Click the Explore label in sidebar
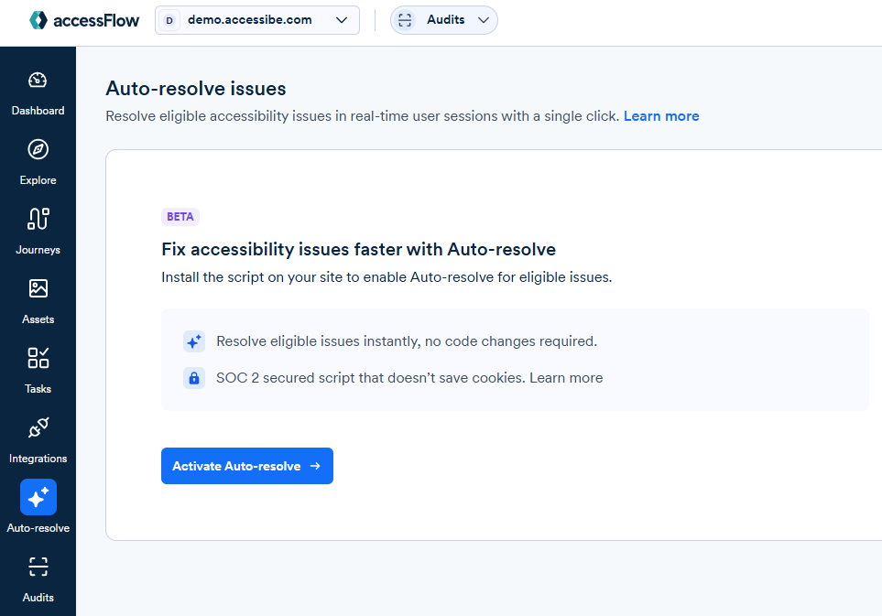The image size is (882, 616). click(38, 180)
